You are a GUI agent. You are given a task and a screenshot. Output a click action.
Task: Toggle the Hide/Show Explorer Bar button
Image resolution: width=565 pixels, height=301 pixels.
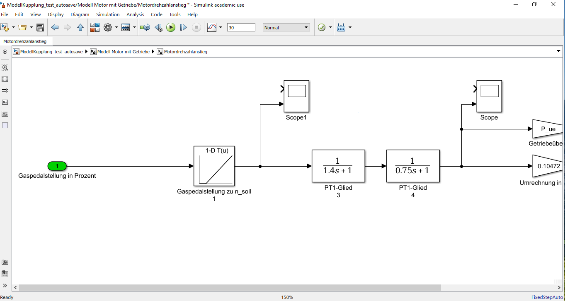click(5, 52)
